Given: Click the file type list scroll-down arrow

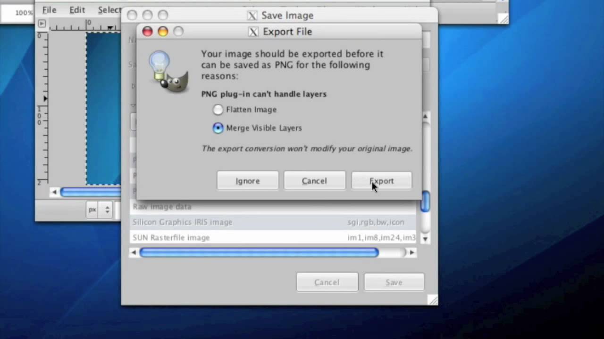Looking at the screenshot, I should (425, 239).
